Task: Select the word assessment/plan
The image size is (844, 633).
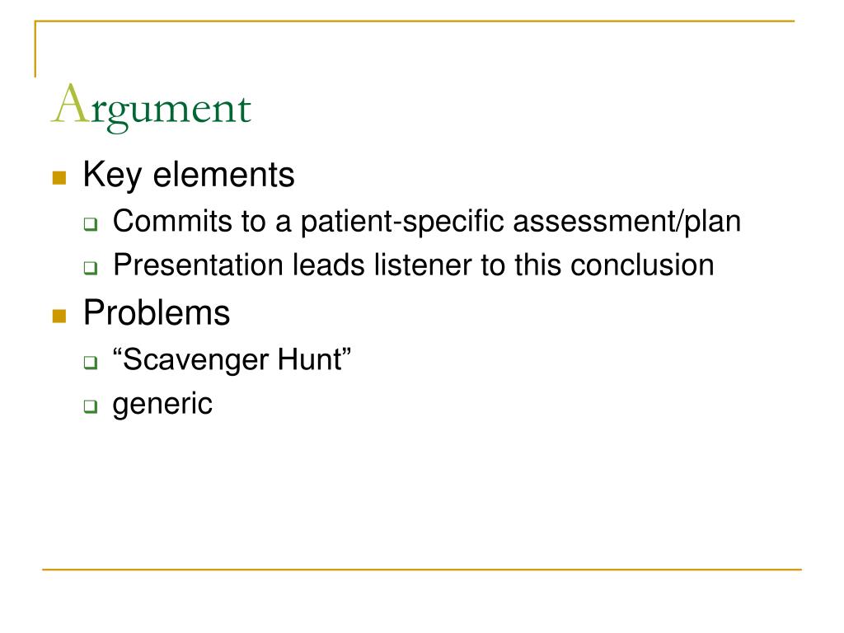Action: (x=627, y=221)
